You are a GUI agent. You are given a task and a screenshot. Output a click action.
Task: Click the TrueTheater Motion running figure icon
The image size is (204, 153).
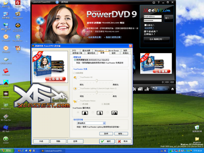tap(75, 101)
